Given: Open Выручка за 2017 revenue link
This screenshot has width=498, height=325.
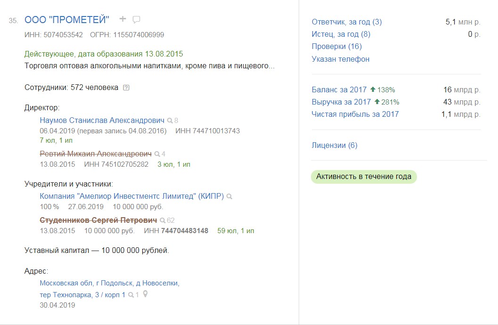Looking at the screenshot, I should [x=341, y=102].
